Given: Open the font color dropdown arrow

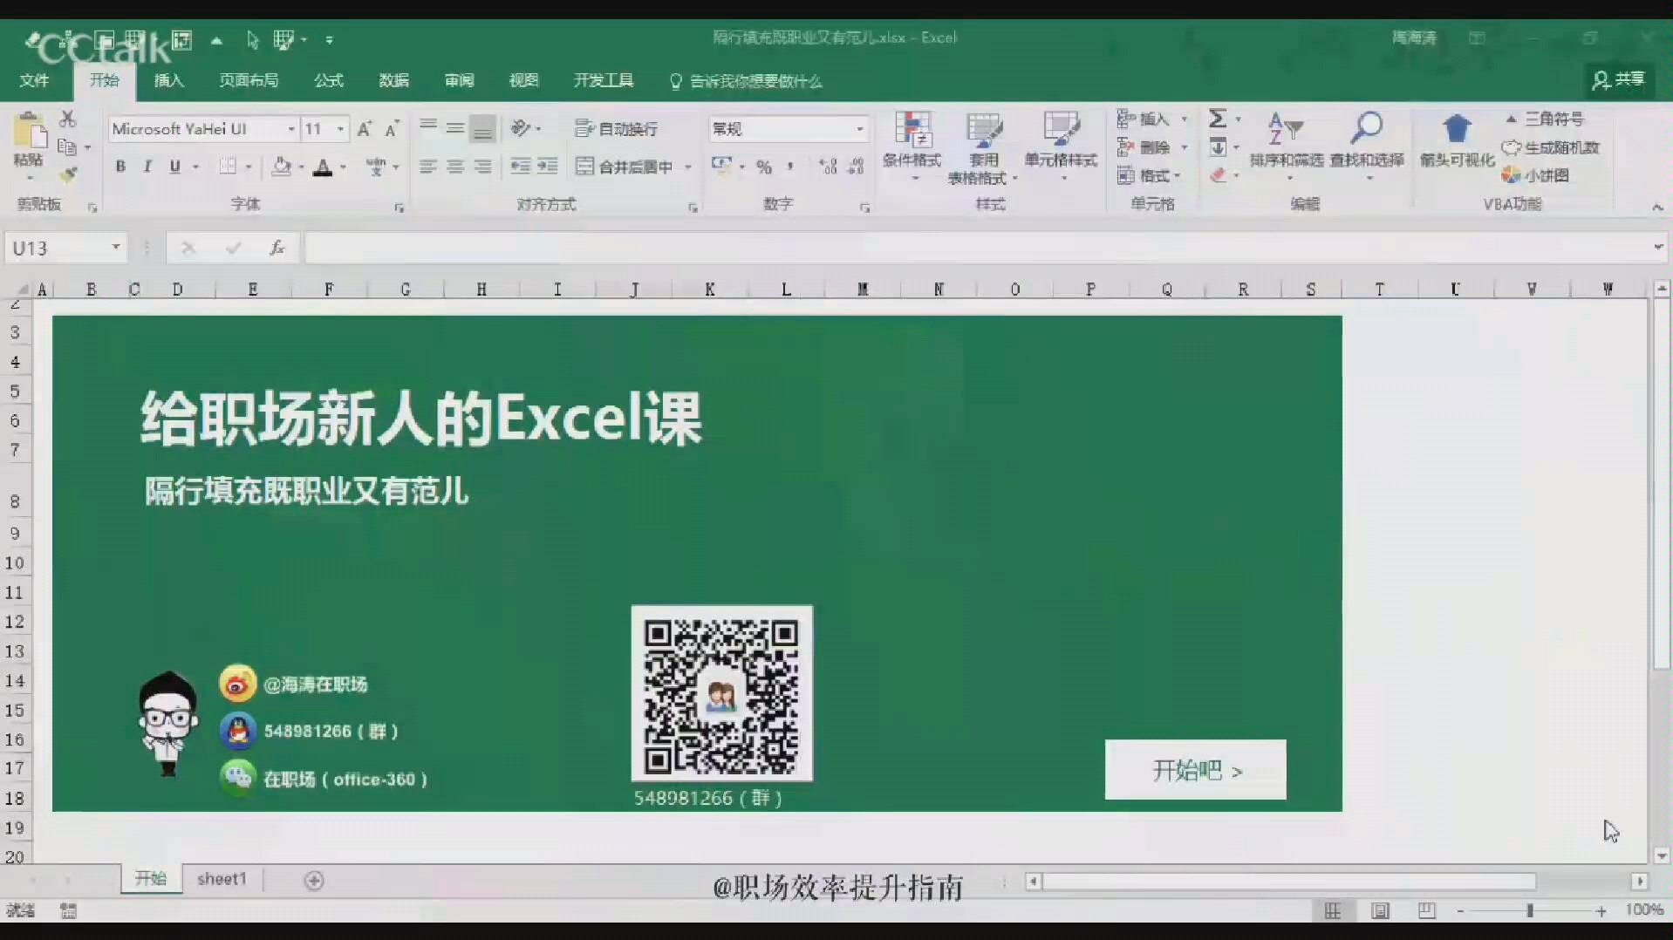Looking at the screenshot, I should click(x=343, y=167).
